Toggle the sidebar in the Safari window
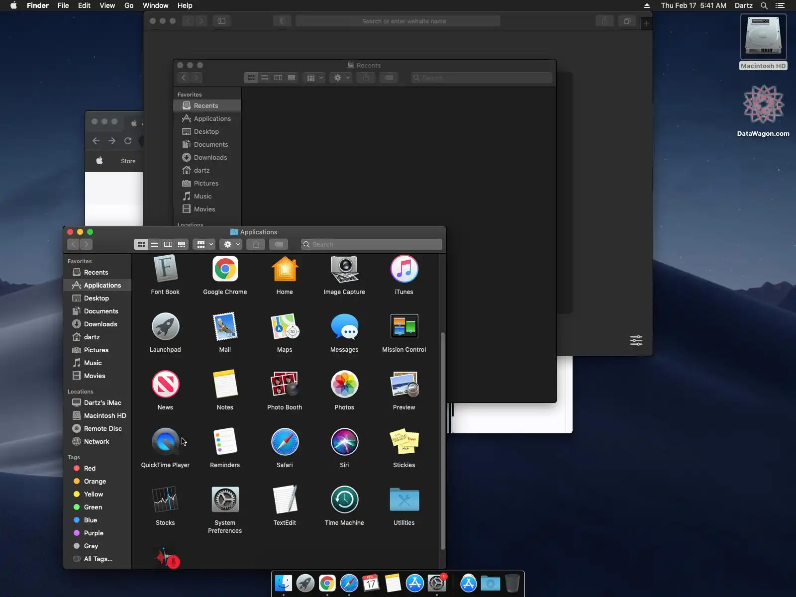 (x=222, y=21)
